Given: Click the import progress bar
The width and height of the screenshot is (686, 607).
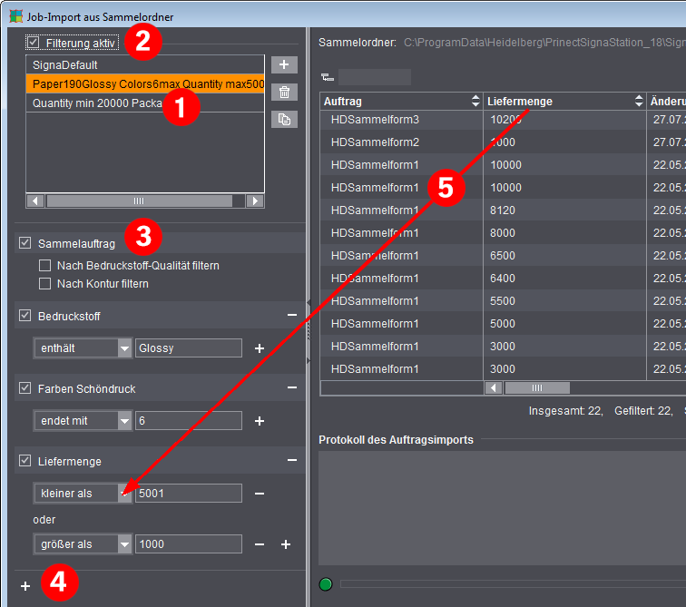Looking at the screenshot, I should click(513, 583).
